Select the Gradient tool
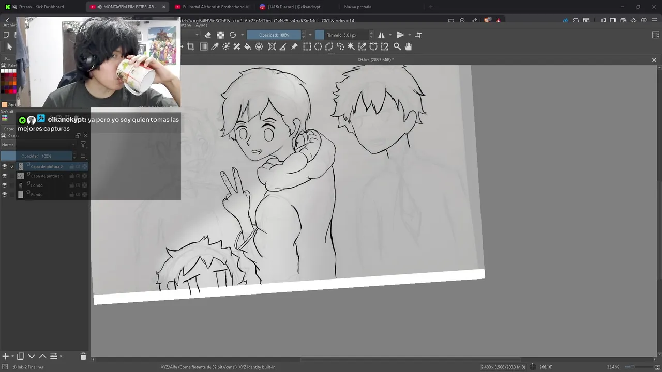 pyautogui.click(x=203, y=47)
